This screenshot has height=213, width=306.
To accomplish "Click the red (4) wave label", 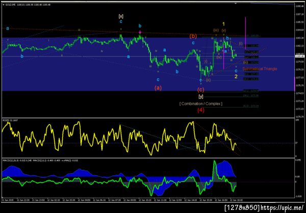I will 201,111.
